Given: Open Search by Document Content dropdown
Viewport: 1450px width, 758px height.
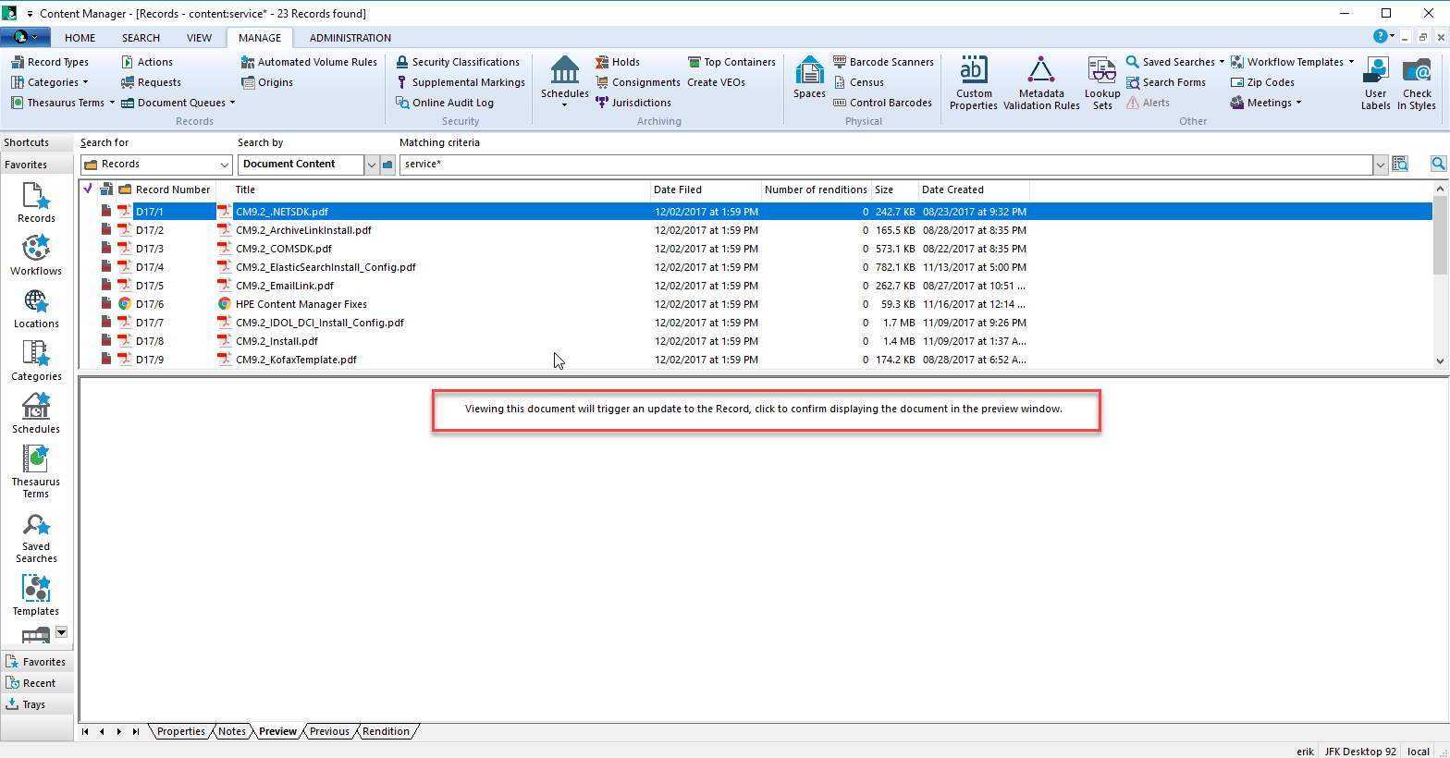Looking at the screenshot, I should (x=372, y=165).
